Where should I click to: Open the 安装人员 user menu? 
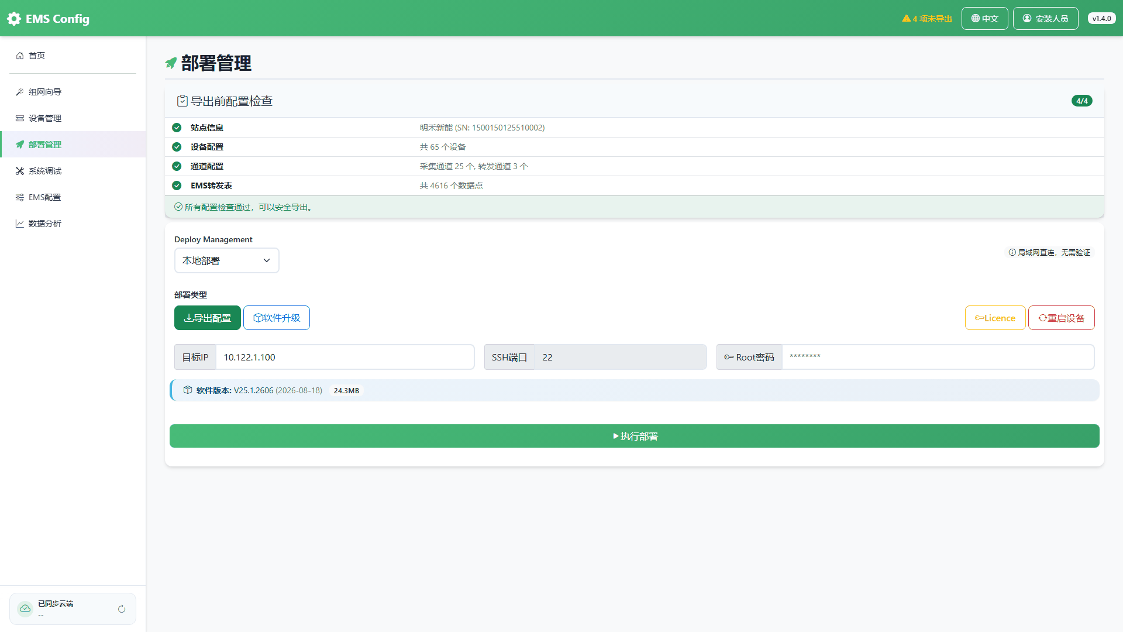[x=1045, y=19]
